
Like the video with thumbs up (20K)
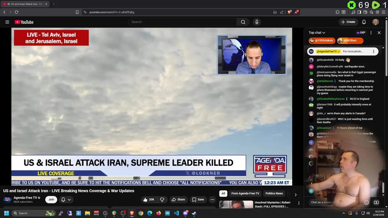pyautogui.click(x=149, y=200)
